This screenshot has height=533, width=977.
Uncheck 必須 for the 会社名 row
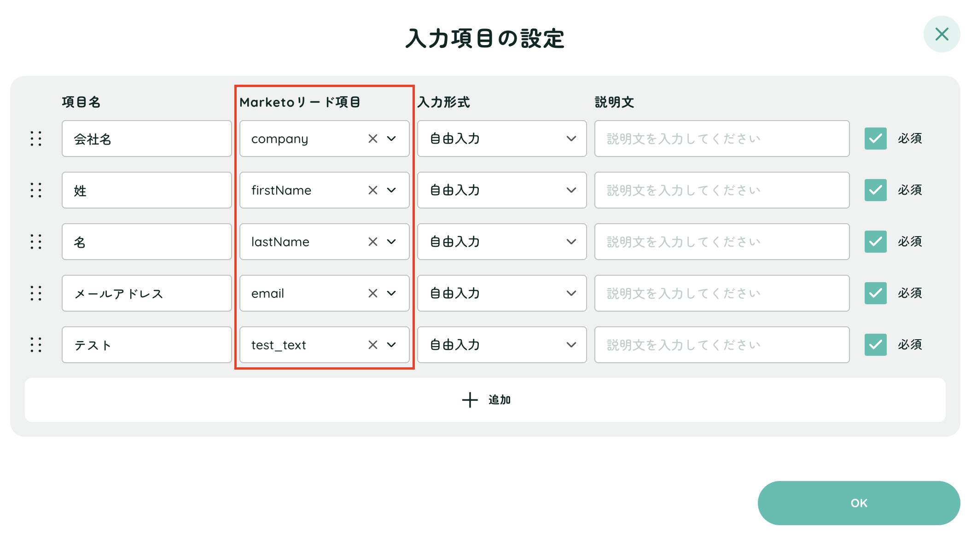tap(875, 139)
